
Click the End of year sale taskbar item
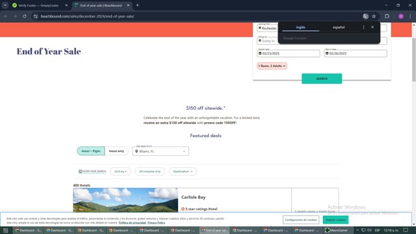point(214,230)
